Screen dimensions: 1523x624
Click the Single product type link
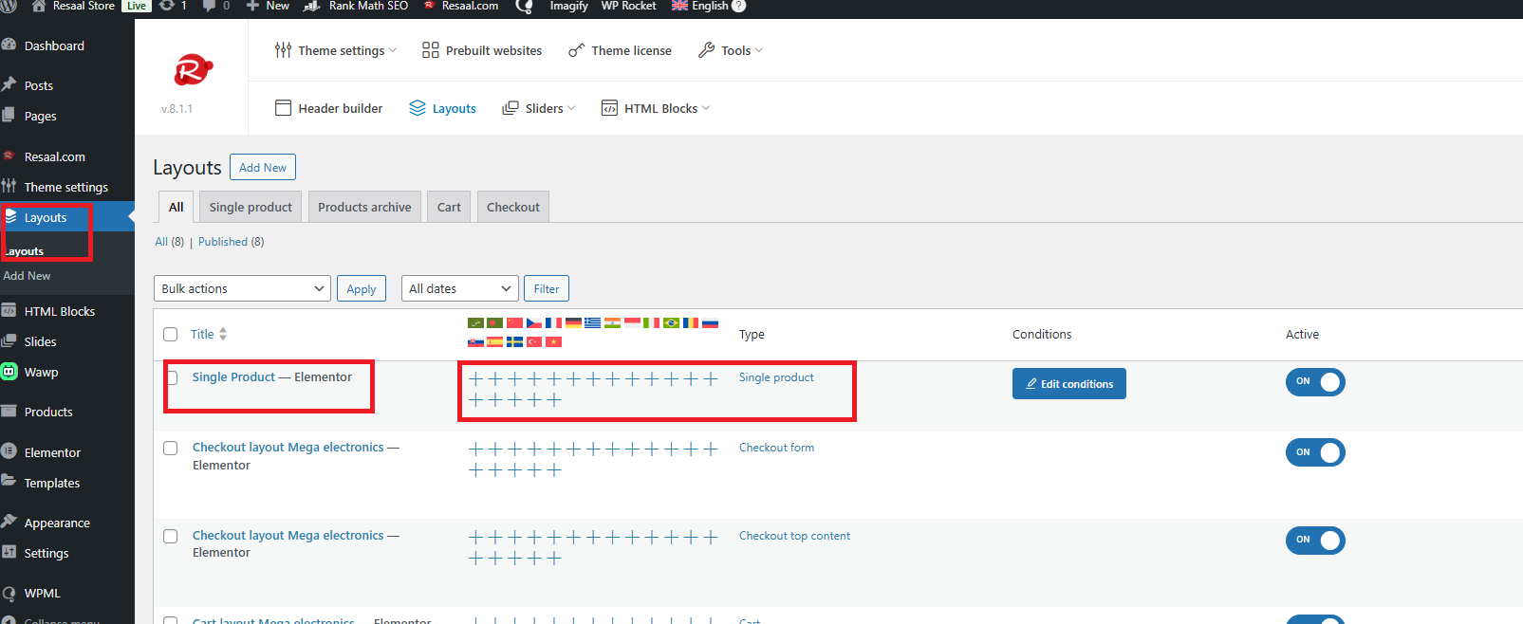[776, 376]
